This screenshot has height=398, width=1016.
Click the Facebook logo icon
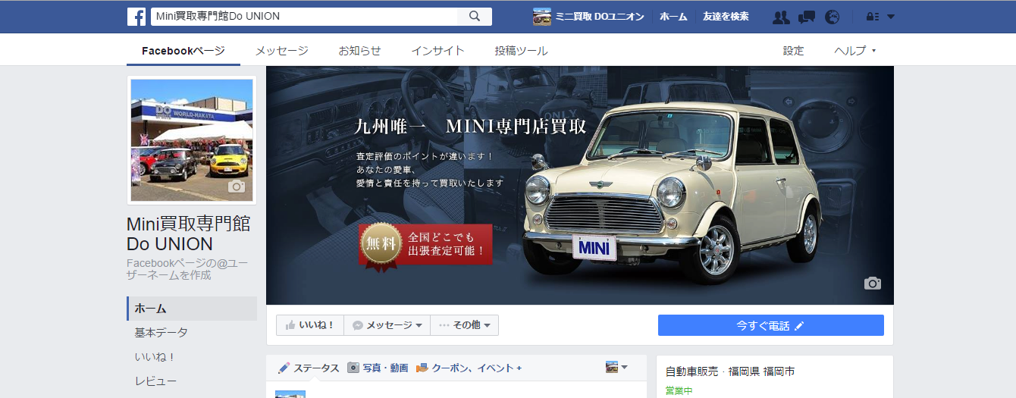tap(136, 17)
